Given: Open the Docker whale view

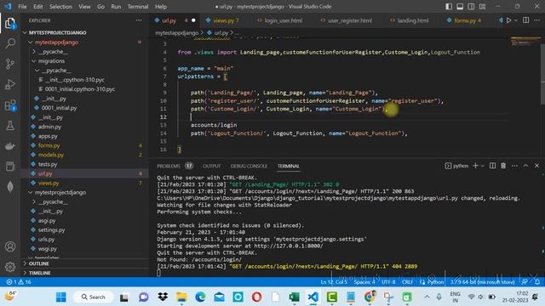Looking at the screenshot, I should pos(10,145).
